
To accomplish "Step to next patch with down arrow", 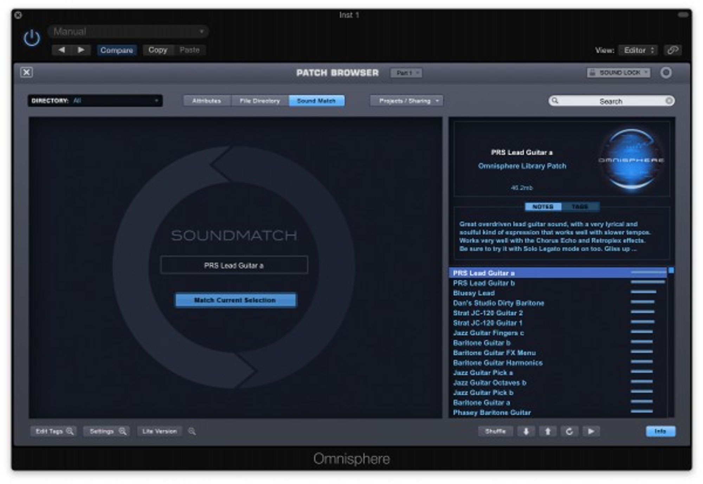I will pos(526,431).
